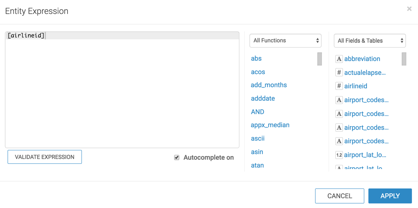
Task: Open the All Functions dropdown
Action: [285, 40]
